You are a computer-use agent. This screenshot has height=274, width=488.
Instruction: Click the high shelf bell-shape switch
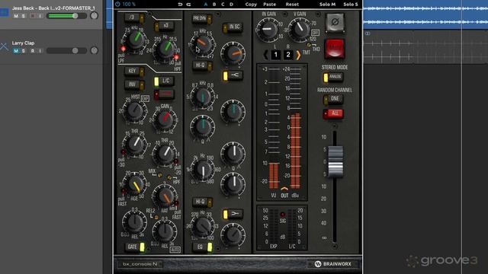(233, 75)
